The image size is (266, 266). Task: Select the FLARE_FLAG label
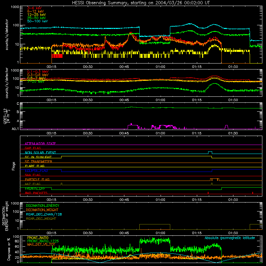tap(35, 166)
